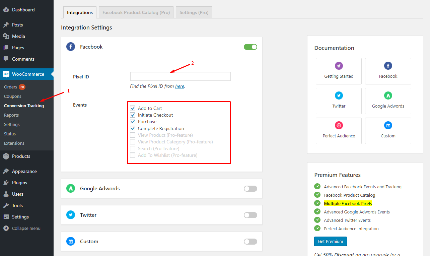Open Custom documentation card
Viewport: 430px width, 256px height.
click(x=388, y=131)
